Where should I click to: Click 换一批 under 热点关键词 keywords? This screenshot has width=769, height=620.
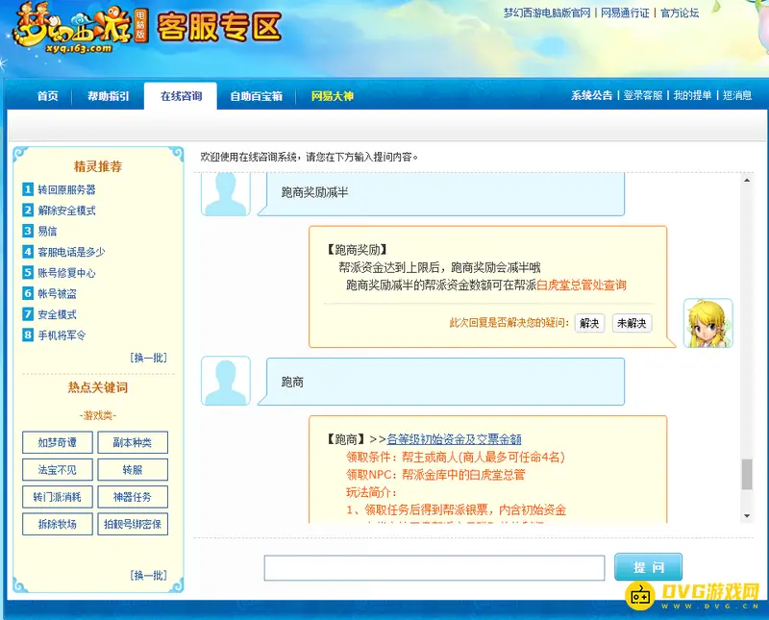tap(149, 575)
